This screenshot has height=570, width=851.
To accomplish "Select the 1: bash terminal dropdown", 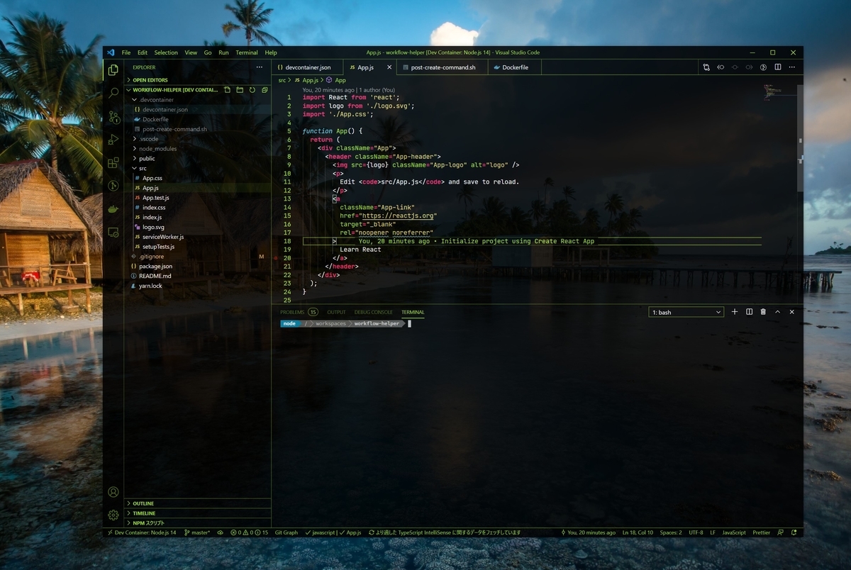I will coord(686,312).
